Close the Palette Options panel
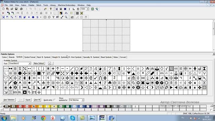The width and height of the screenshot is (215, 121). 214,54
